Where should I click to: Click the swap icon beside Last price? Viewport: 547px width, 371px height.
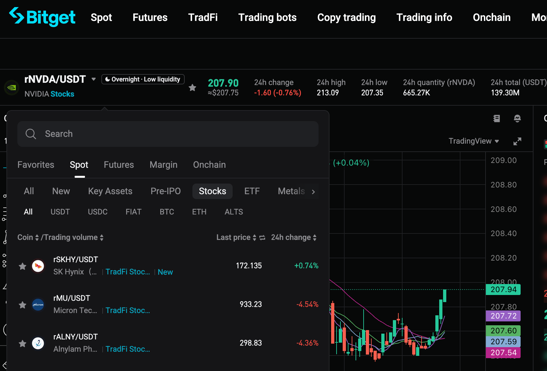click(262, 238)
